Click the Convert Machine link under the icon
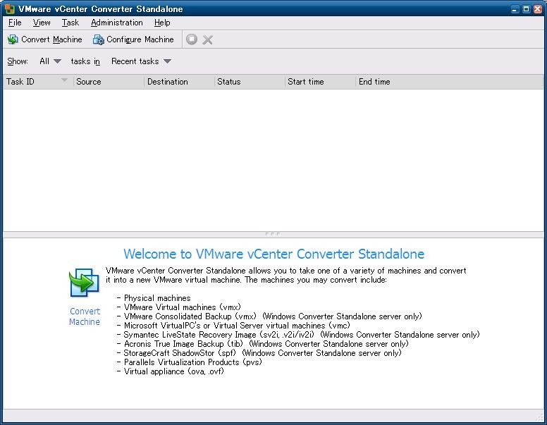This screenshot has width=547, height=425. pos(85,316)
